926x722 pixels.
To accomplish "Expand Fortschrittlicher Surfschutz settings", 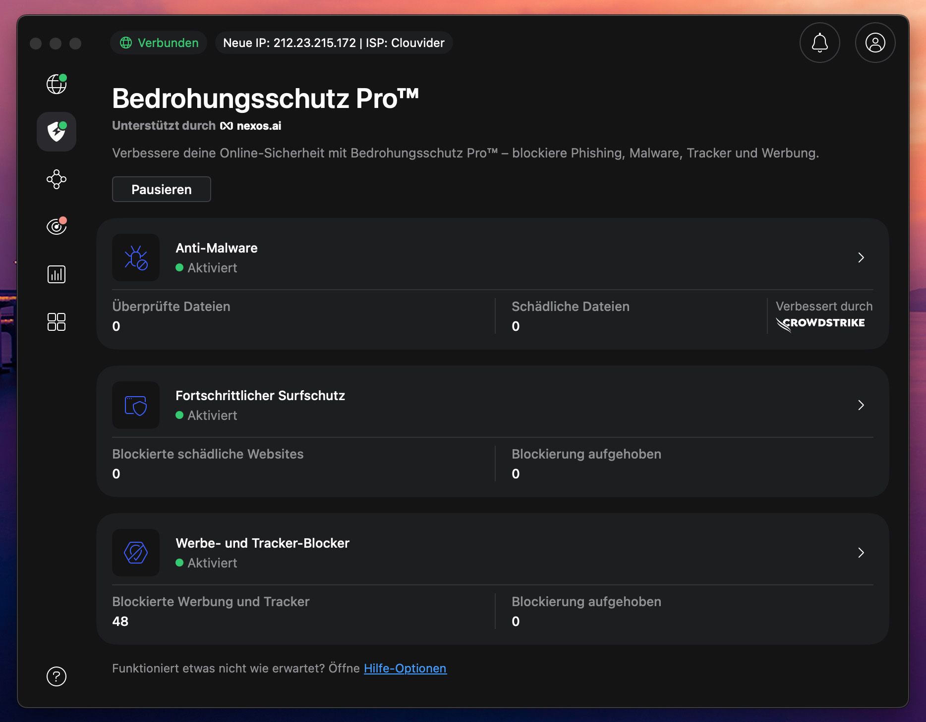I will pyautogui.click(x=861, y=405).
